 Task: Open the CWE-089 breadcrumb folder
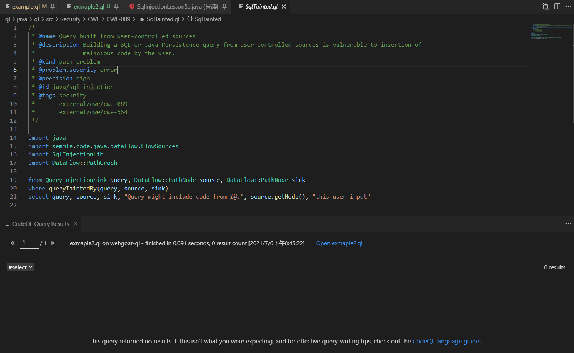click(x=119, y=19)
